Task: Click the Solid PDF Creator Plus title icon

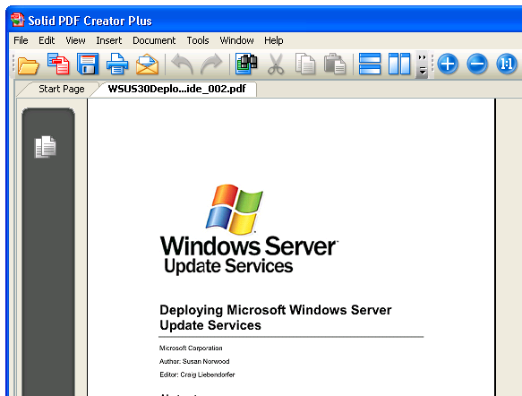Action: tap(17, 20)
